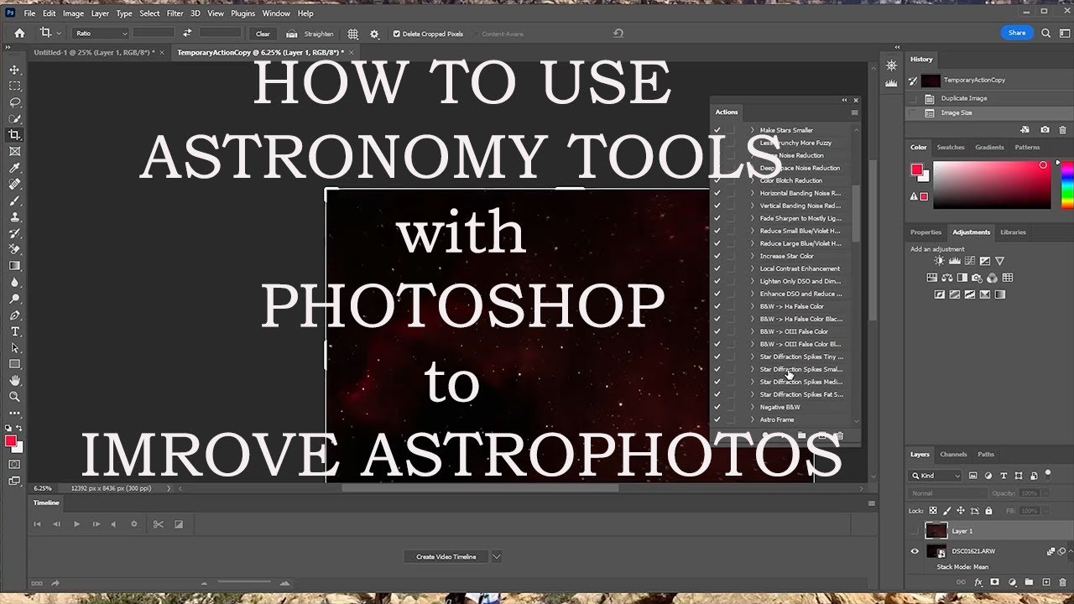This screenshot has width=1074, height=604.
Task: Show Layer 1 visibility box
Action: pos(915,531)
